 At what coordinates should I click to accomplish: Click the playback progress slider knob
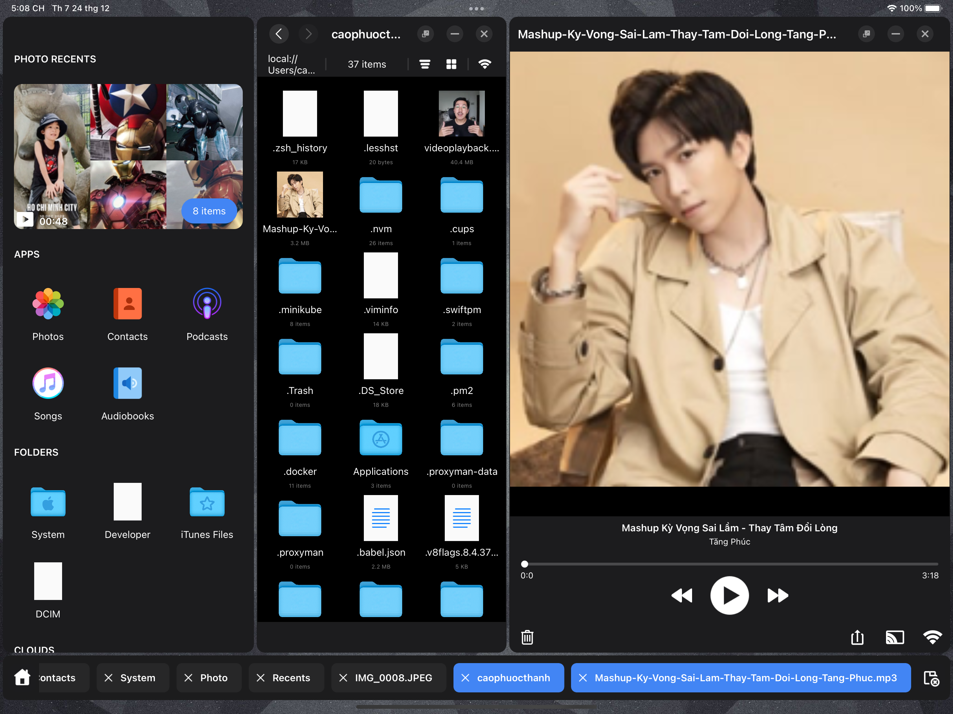524,564
